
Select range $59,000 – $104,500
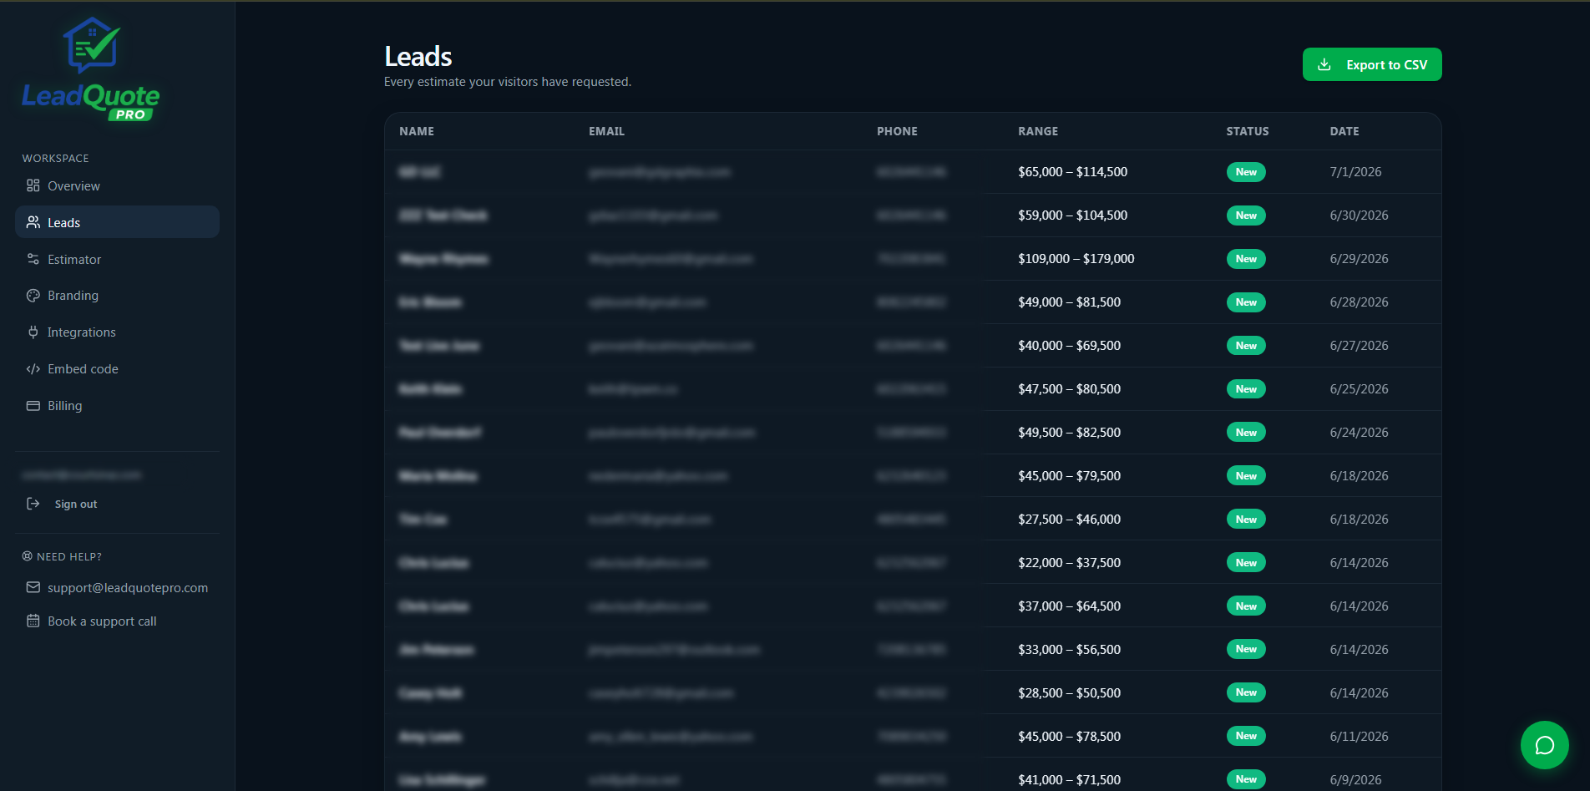click(x=1072, y=215)
